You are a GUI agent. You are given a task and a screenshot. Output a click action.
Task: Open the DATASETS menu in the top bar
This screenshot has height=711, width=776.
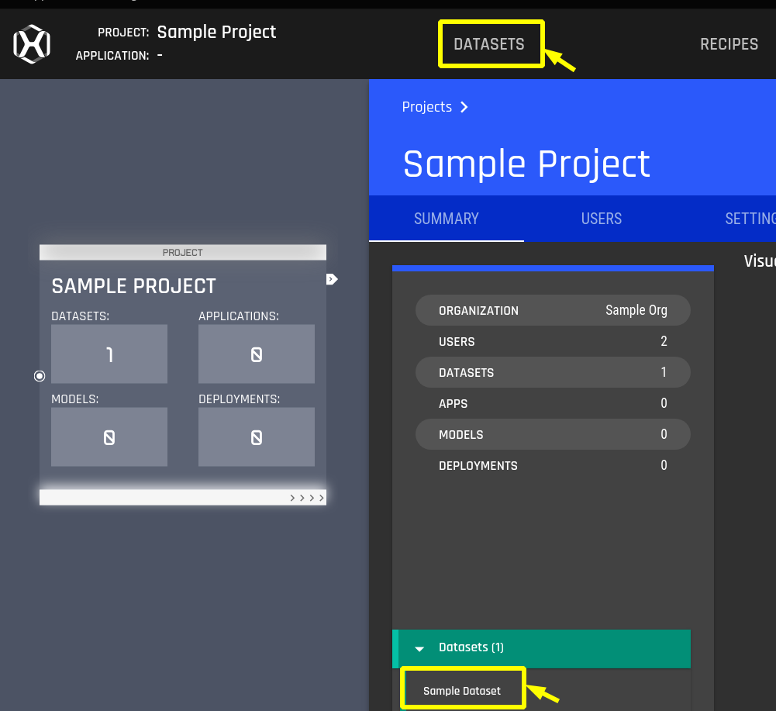click(490, 44)
